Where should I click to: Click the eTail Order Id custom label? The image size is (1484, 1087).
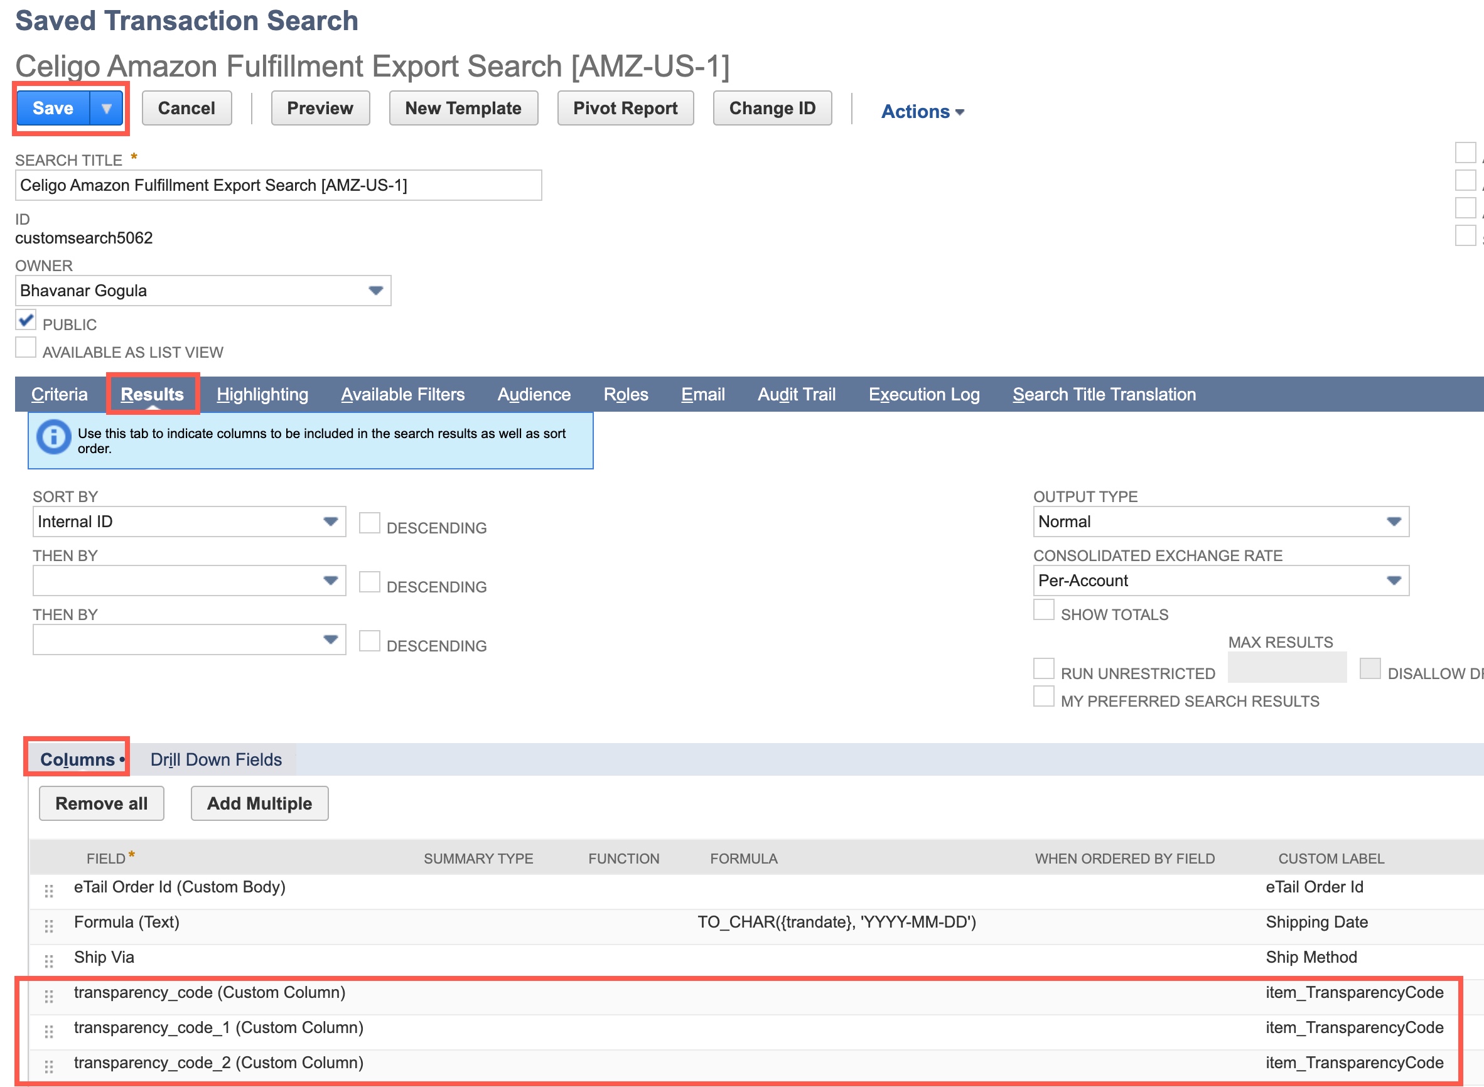(x=1315, y=887)
